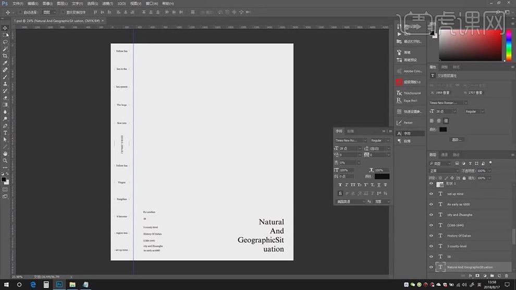Open the Parker panel icon
The height and width of the screenshot is (290, 516).
tap(399, 123)
